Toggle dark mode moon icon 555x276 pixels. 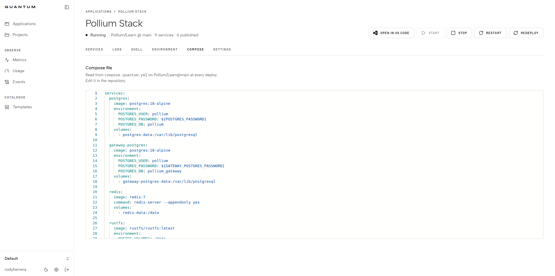tap(46, 270)
